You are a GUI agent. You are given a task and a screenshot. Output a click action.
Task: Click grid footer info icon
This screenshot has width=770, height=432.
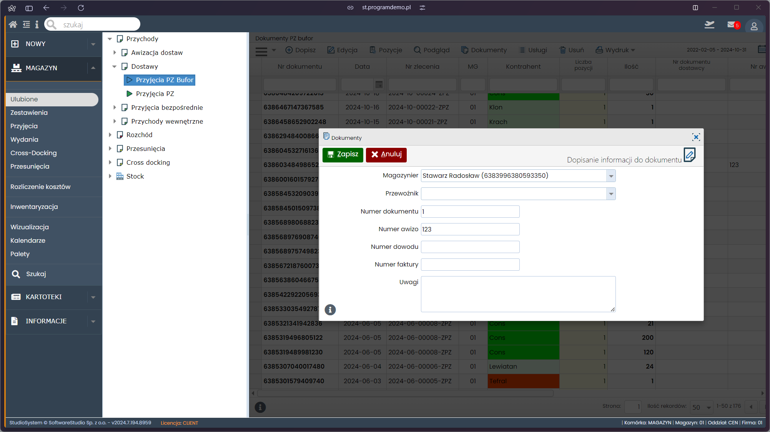click(x=260, y=407)
